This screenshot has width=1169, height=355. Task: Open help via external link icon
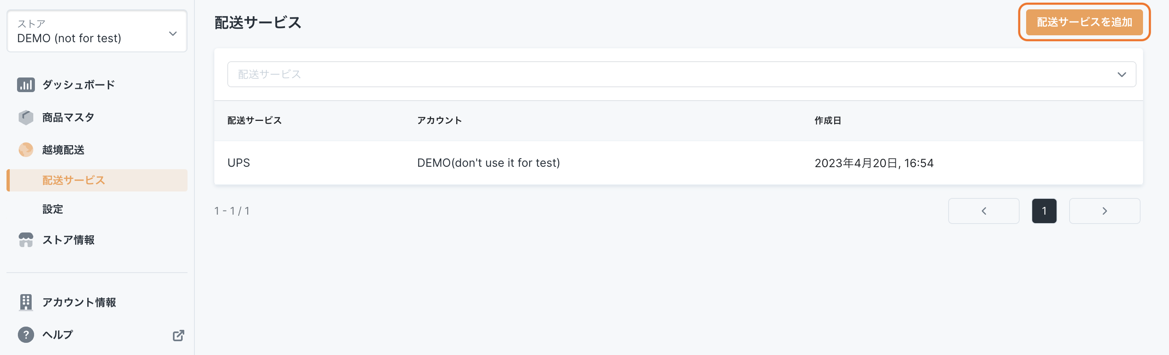tap(178, 335)
